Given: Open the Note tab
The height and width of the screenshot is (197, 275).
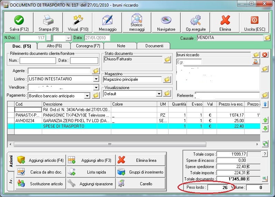Looking at the screenshot, I should pyautogui.click(x=121, y=46).
